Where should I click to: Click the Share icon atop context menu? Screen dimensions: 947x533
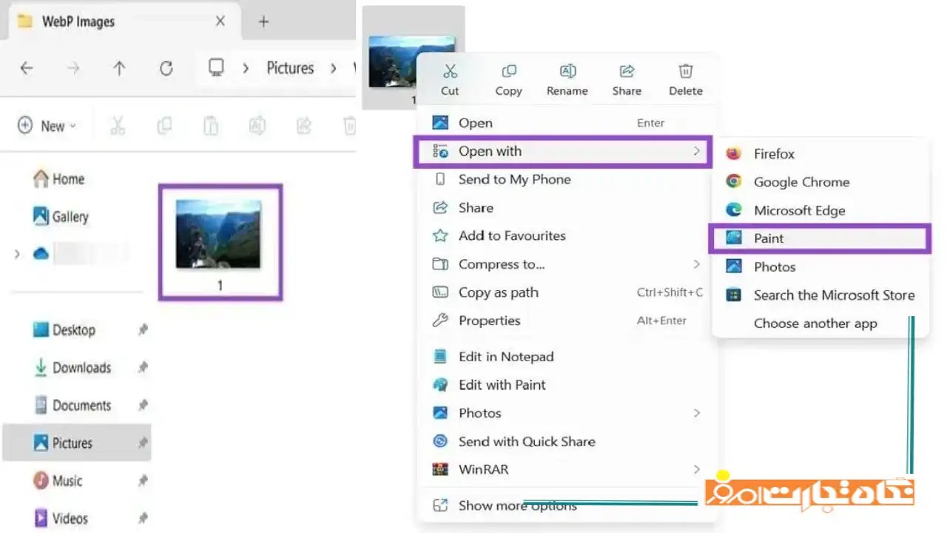point(627,72)
